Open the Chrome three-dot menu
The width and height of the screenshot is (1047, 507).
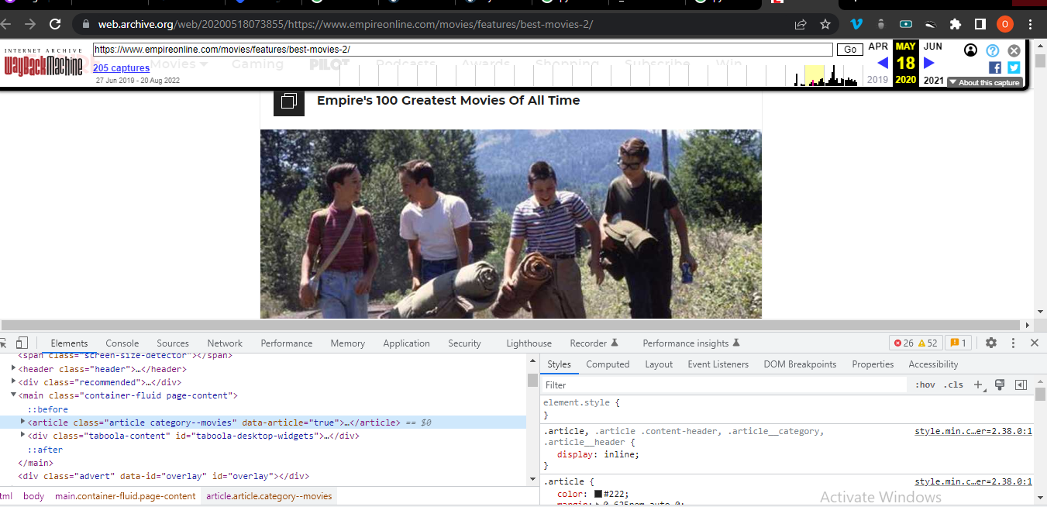click(x=1030, y=24)
